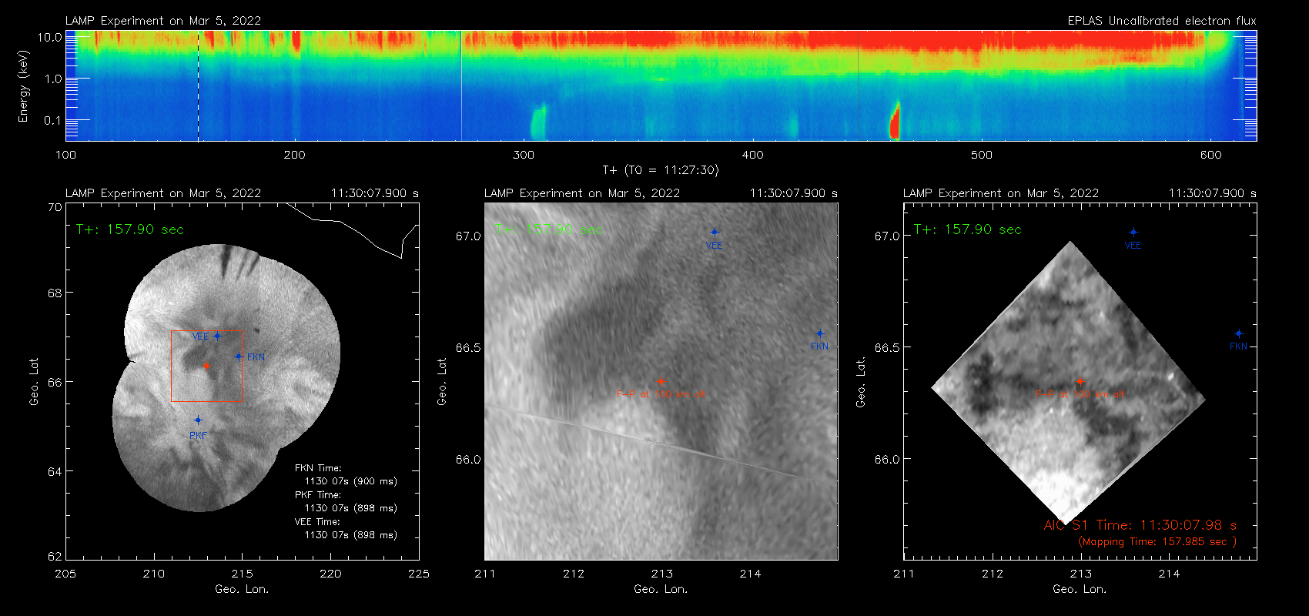Click the 'Energy (keV)' axis label
Screen dimensions: 1309x616
coord(24,86)
